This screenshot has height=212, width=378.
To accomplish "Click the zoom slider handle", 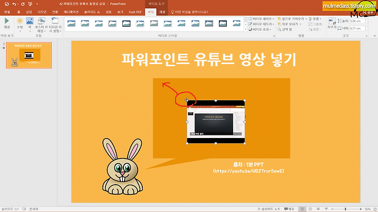I will 345,209.
